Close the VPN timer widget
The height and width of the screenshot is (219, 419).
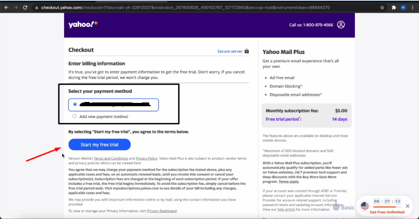pos(408,206)
